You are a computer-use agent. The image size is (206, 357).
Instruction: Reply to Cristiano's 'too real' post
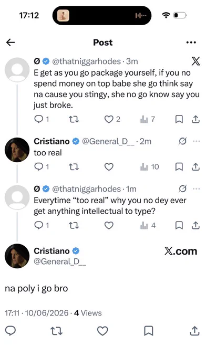(x=38, y=167)
